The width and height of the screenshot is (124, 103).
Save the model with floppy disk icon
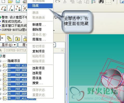pos(18,1)
